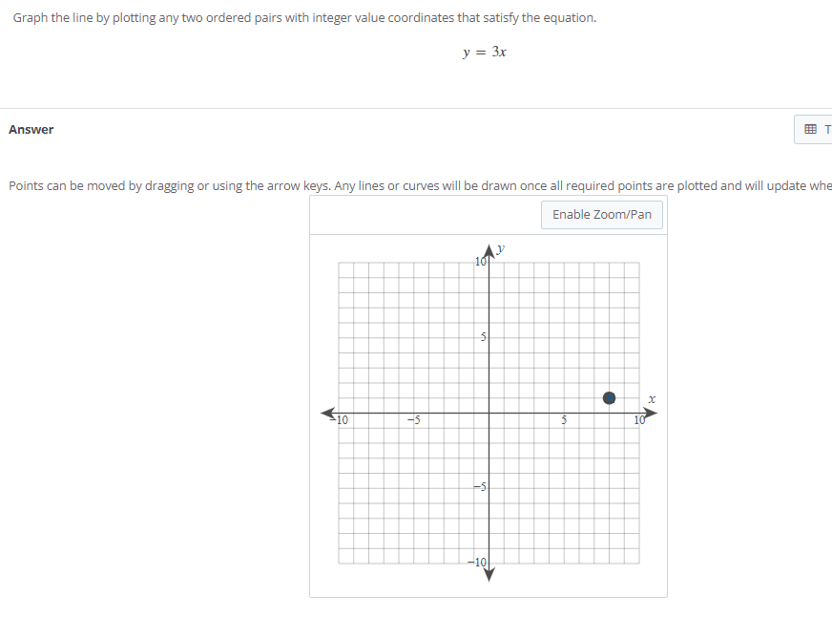The width and height of the screenshot is (832, 639).
Task: Click the Answer section header
Action: (31, 129)
